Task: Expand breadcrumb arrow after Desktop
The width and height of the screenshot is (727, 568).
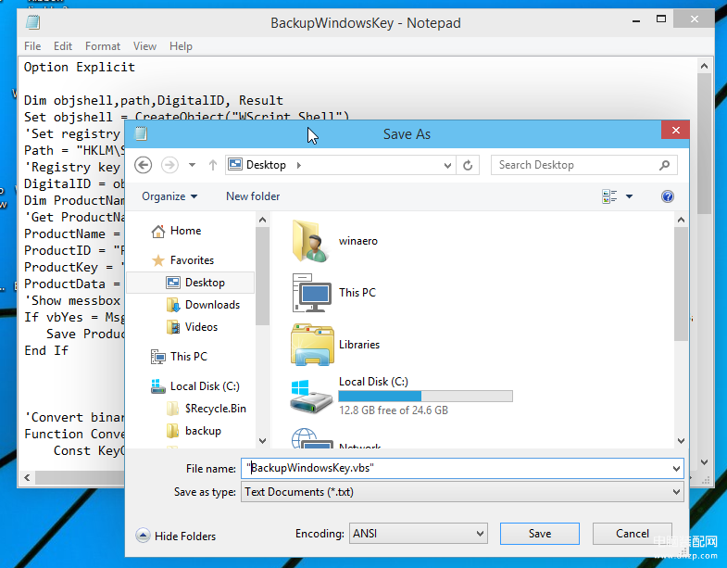Action: coord(299,165)
